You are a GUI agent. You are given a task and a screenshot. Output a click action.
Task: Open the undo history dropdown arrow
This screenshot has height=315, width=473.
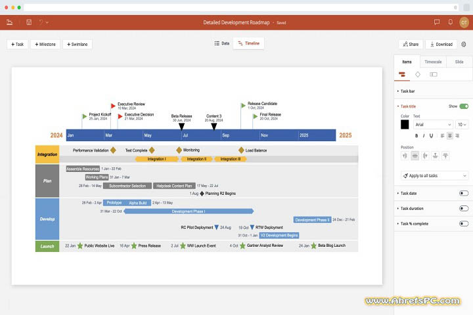[x=47, y=22]
